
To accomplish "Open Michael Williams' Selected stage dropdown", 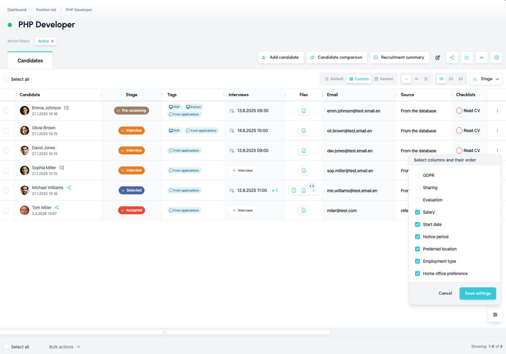I will 132,190.
